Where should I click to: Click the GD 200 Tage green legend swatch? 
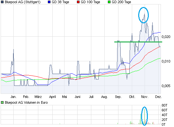click(x=109, y=2)
